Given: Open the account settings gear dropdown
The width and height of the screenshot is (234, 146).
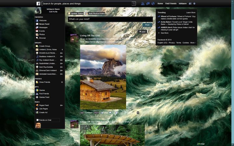Looking at the screenshot, I should click(x=194, y=4).
